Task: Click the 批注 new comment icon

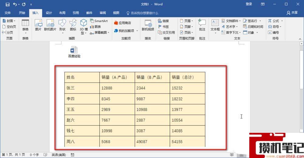Action: pyautogui.click(x=202, y=25)
